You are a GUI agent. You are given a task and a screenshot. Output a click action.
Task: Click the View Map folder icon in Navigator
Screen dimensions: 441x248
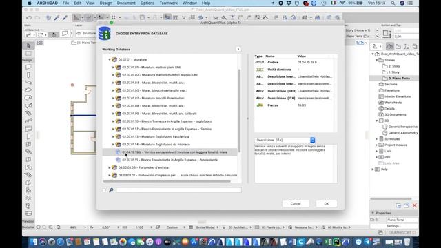click(398, 46)
